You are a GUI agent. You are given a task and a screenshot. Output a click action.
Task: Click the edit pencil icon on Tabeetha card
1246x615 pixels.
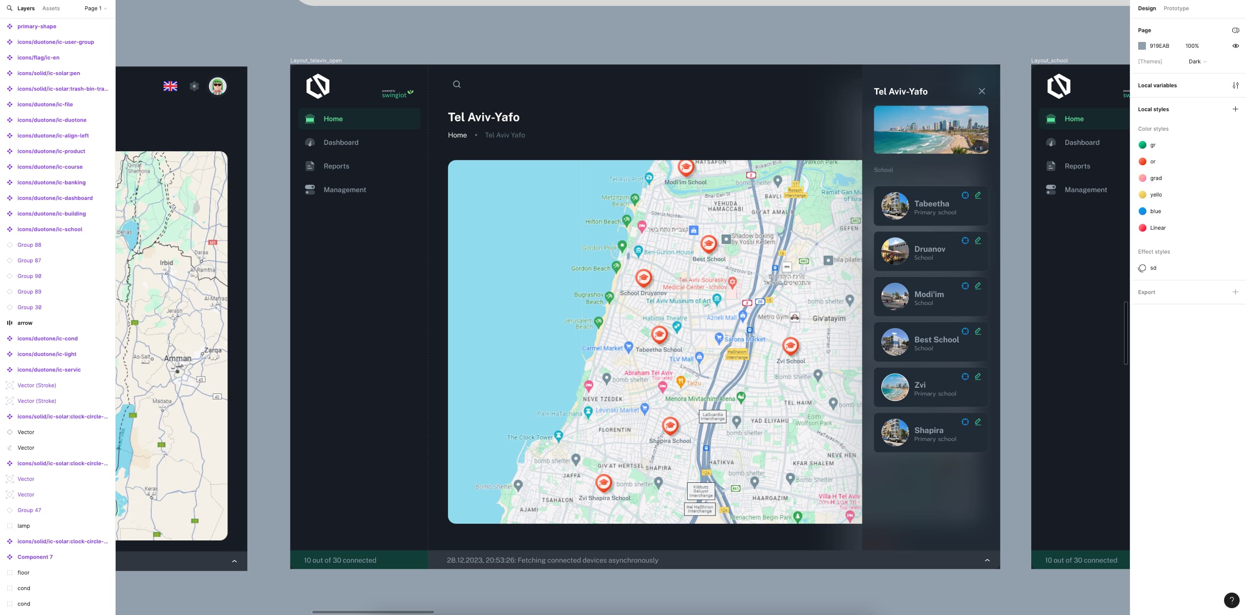978,195
